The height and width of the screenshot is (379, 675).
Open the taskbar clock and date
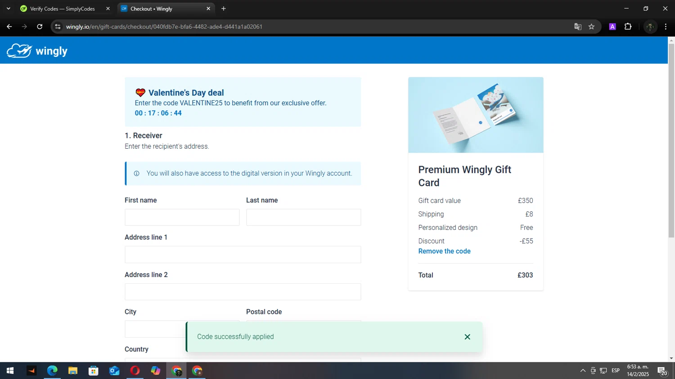point(638,370)
